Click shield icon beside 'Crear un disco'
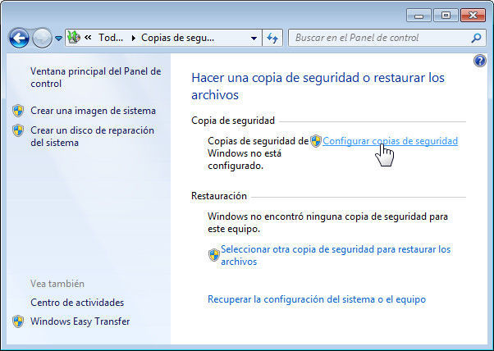The height and width of the screenshot is (351, 494). coord(18,130)
